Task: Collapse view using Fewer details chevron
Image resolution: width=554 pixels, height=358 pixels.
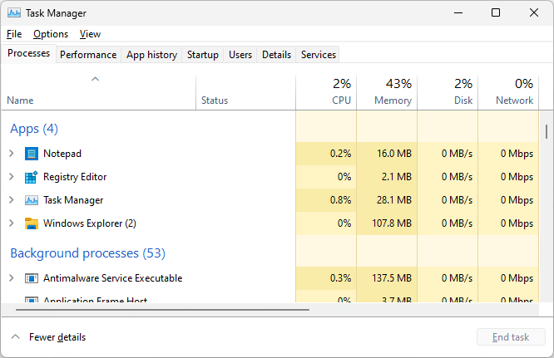Action: point(15,337)
